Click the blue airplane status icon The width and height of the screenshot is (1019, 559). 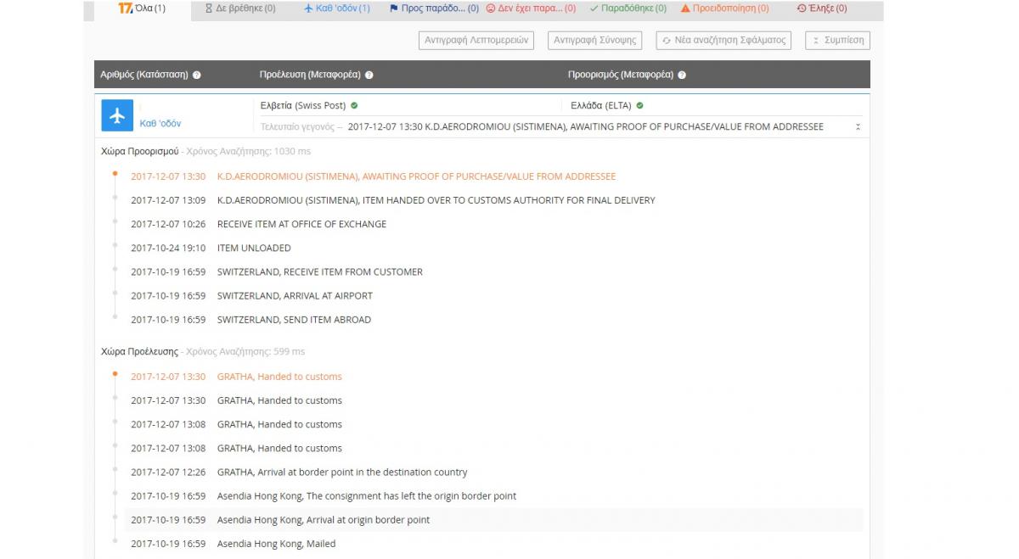[x=117, y=115]
